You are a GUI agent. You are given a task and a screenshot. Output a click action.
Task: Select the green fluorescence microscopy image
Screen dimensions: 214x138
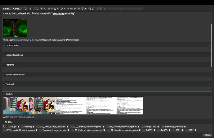click(x=15, y=28)
